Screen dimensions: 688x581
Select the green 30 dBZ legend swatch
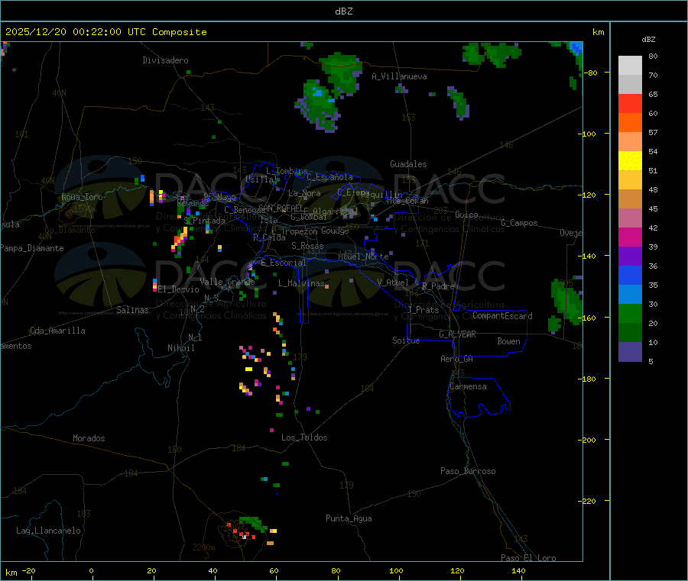[x=630, y=313]
